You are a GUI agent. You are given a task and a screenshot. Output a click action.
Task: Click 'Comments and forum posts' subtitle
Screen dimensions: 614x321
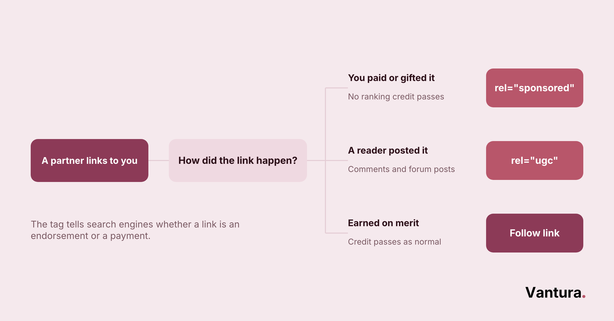[401, 169]
